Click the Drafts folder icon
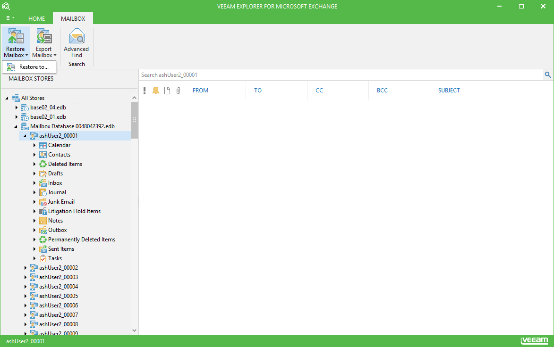 [43, 173]
